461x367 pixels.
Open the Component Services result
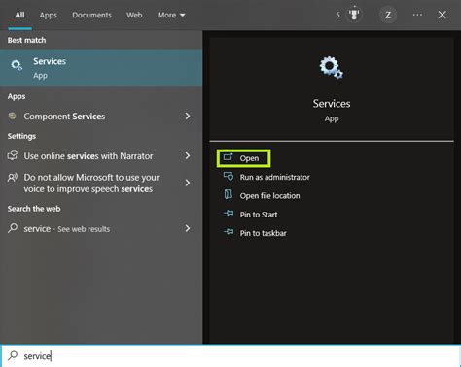tap(101, 117)
